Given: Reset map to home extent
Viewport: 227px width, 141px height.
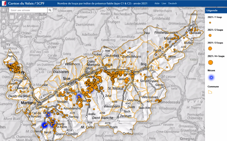Looking at the screenshot, I should (x=4, y=21).
